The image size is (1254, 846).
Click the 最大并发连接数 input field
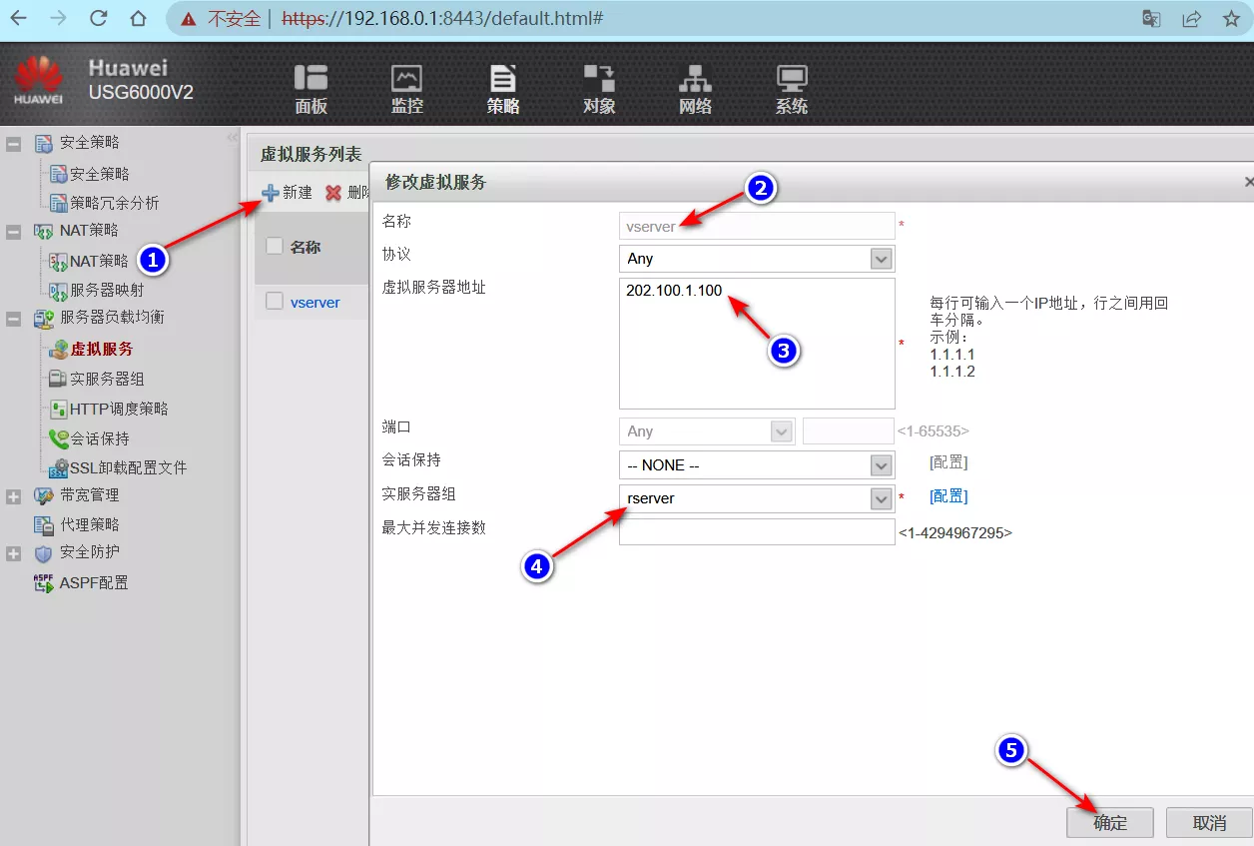[757, 532]
